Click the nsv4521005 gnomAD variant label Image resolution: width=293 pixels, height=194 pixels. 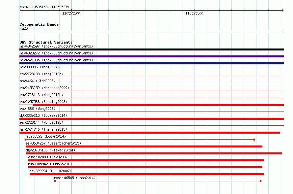coord(56,60)
